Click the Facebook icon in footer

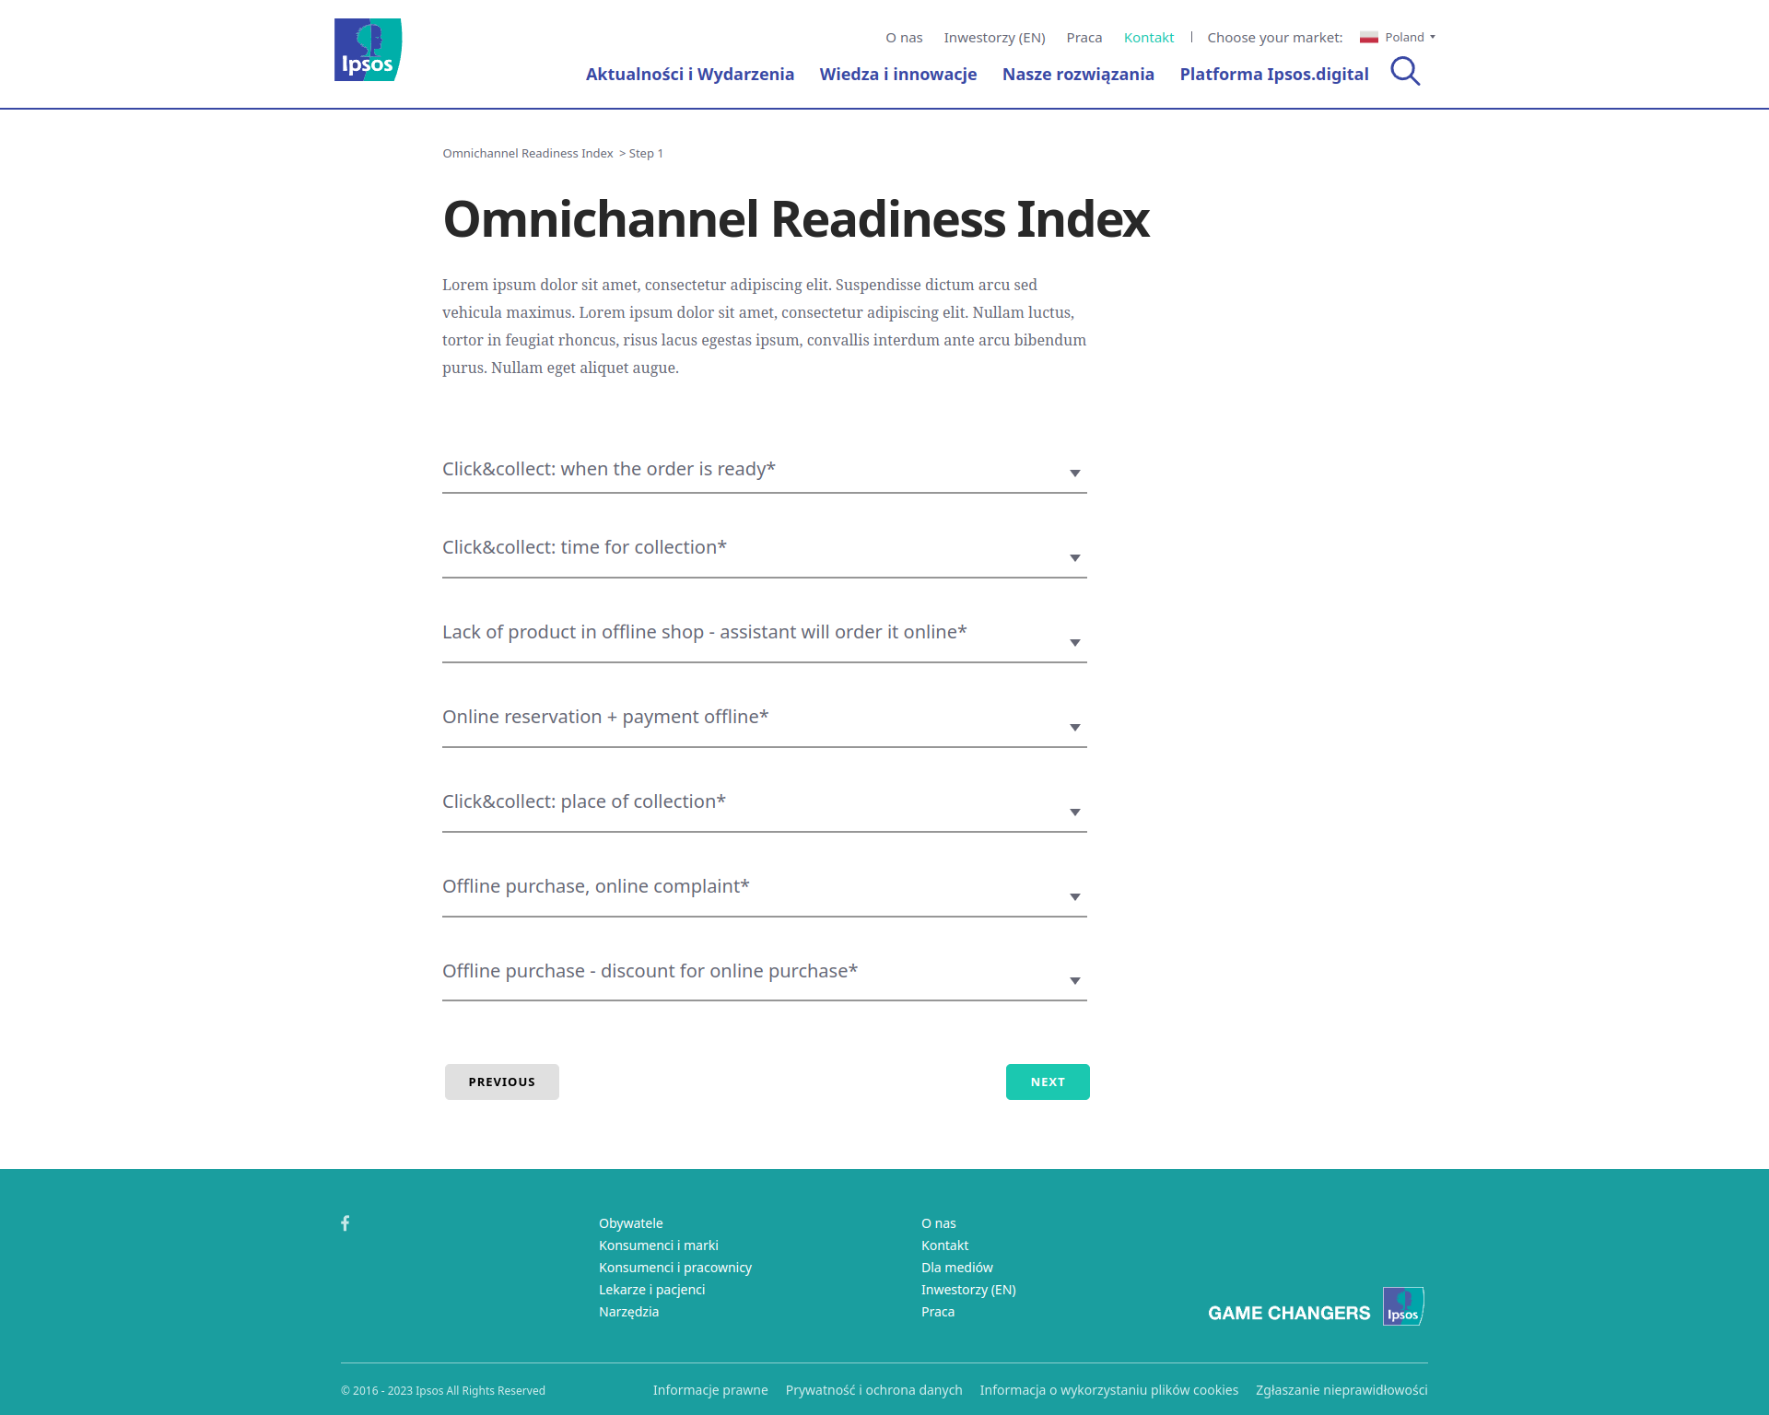(346, 1223)
